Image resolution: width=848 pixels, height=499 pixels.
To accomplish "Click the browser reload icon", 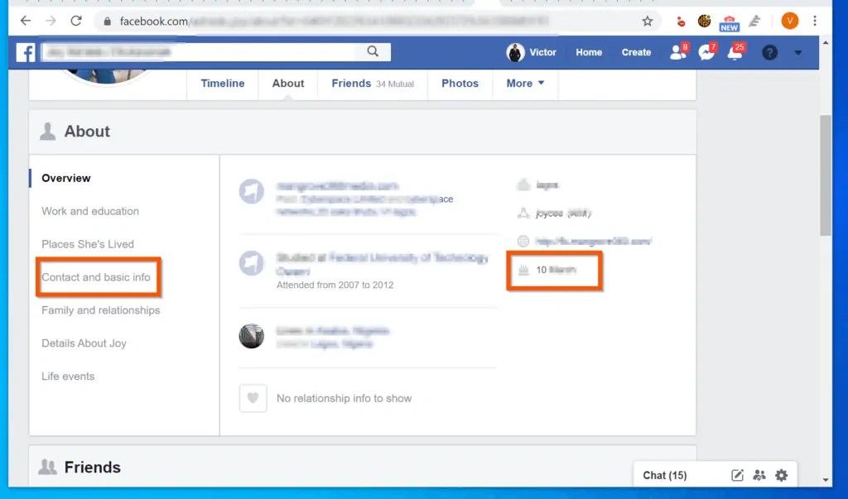I will (x=75, y=21).
